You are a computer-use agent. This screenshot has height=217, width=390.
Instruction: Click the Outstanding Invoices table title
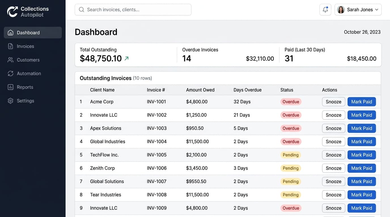[x=106, y=78]
